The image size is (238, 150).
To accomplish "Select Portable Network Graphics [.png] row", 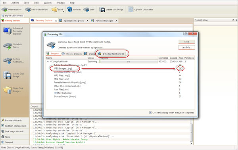I will (120, 83).
